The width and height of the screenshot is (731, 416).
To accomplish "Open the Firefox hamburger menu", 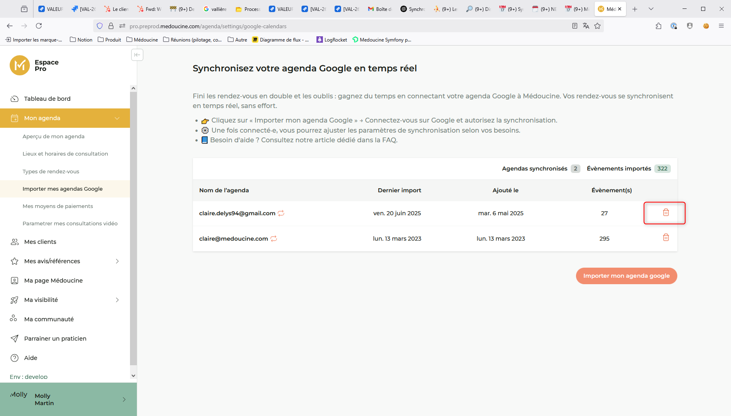I will 721,26.
